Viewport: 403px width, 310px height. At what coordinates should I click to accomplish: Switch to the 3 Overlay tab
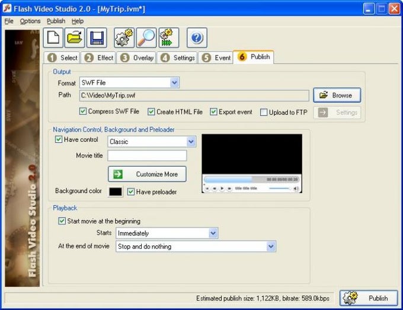pyautogui.click(x=136, y=57)
